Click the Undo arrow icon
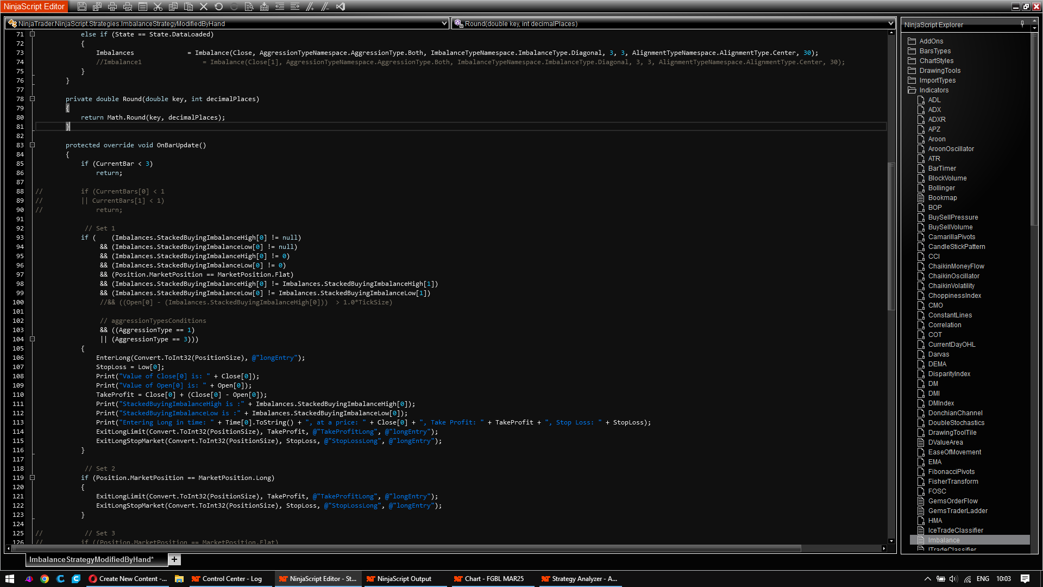 [x=219, y=7]
